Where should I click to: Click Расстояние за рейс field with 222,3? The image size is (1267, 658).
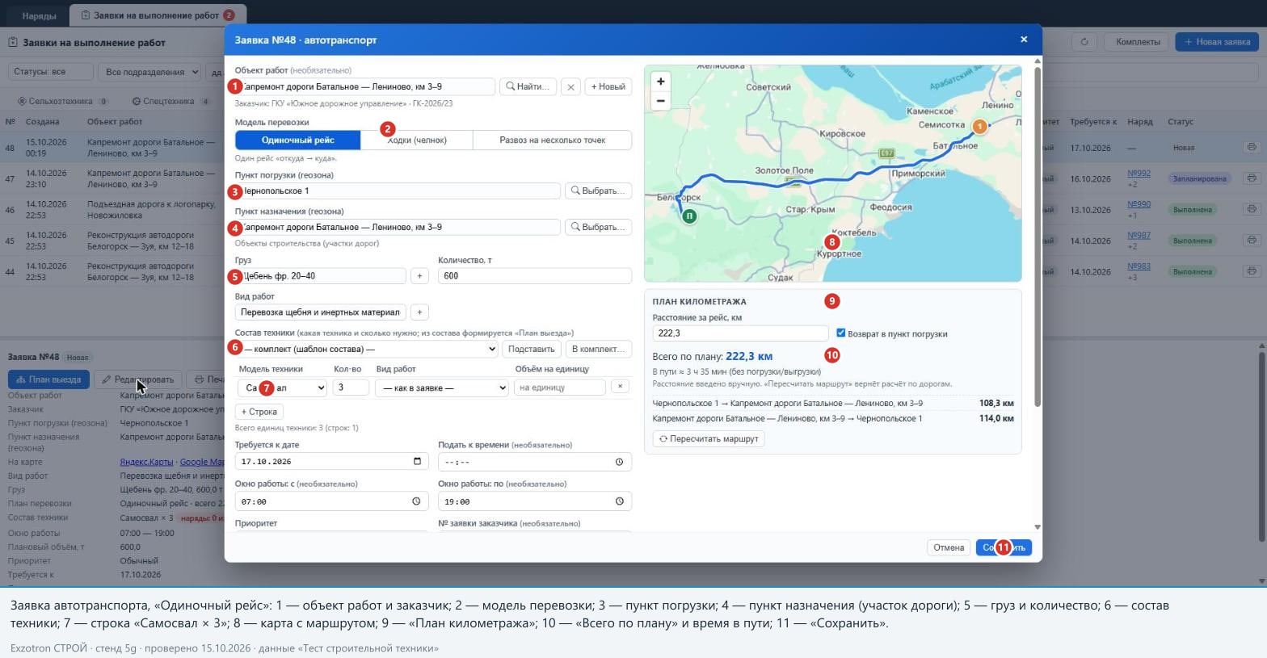740,333
